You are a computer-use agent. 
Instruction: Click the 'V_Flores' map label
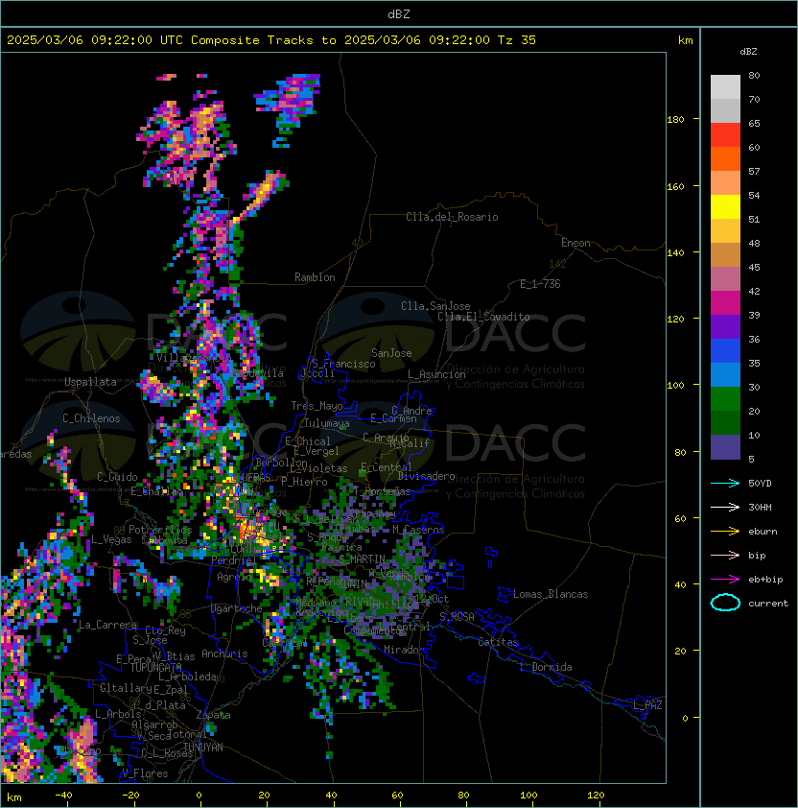(x=145, y=773)
